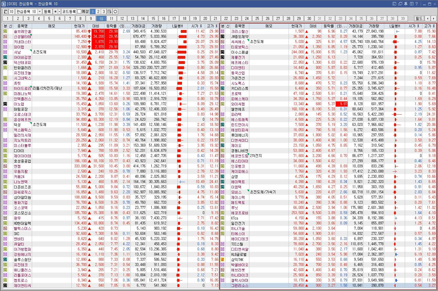The height and width of the screenshot is (291, 438).
Task: Click the black 신 badge beside 이수스페셜
Action: (x=222, y=52)
